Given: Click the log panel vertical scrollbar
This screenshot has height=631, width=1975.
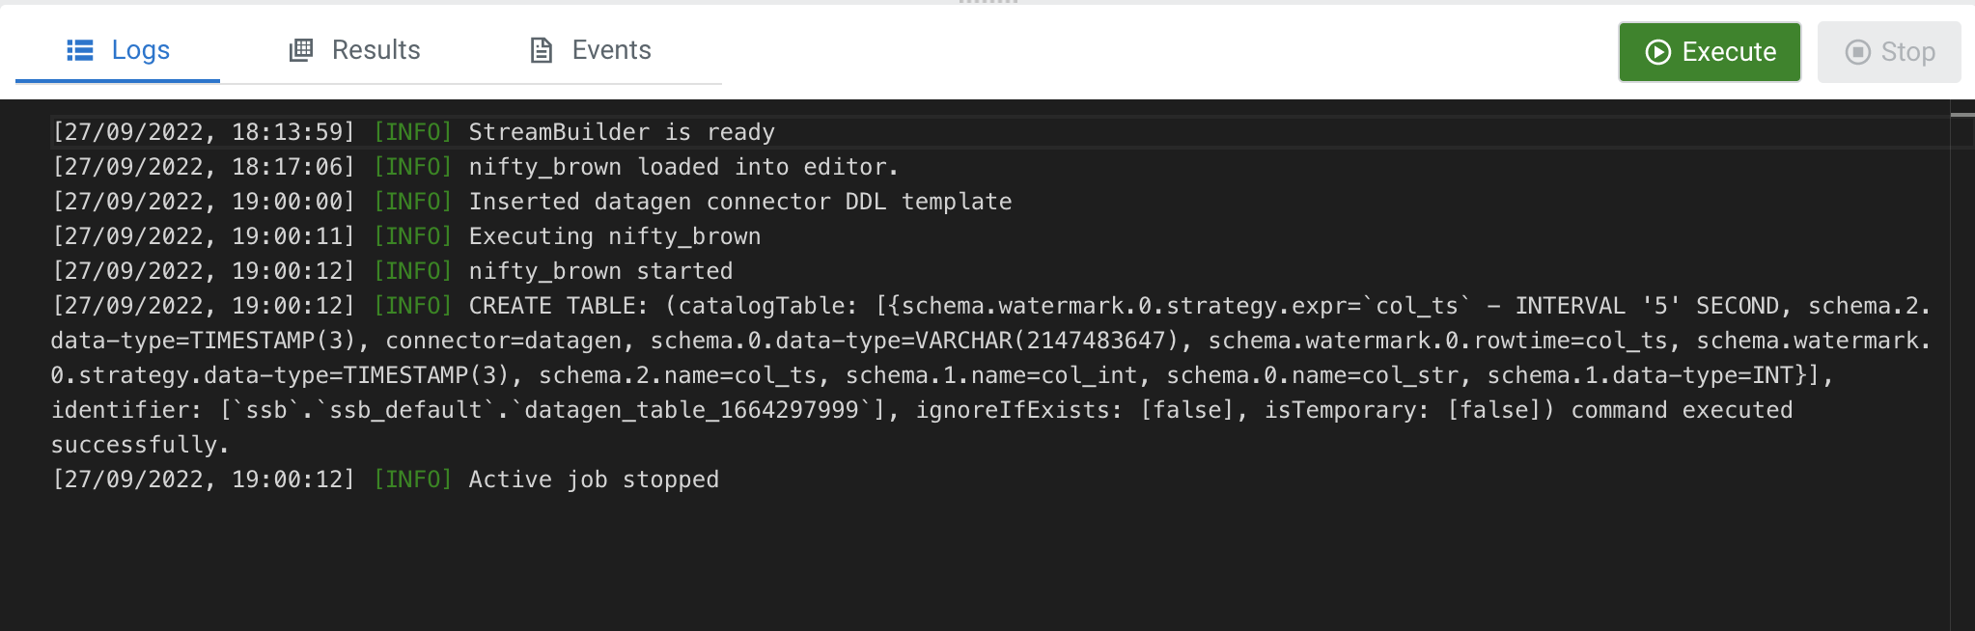Looking at the screenshot, I should pos(1962,367).
